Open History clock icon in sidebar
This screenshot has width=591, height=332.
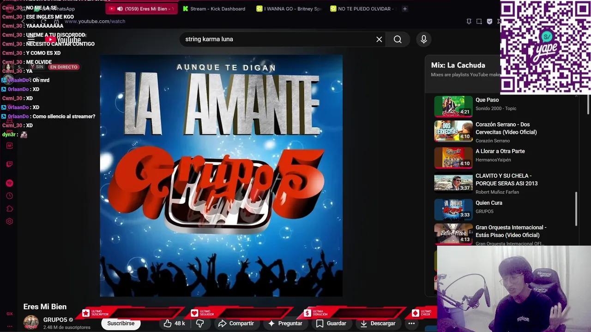(9, 196)
